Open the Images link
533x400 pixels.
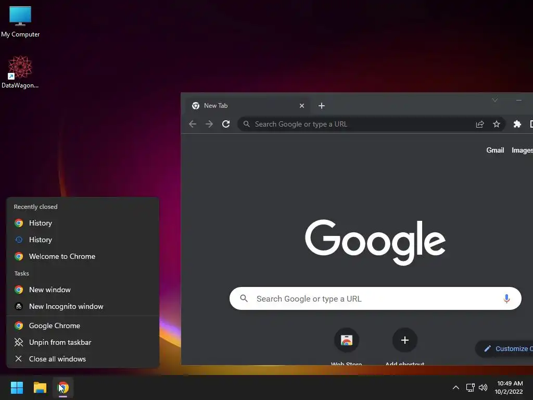522,151
